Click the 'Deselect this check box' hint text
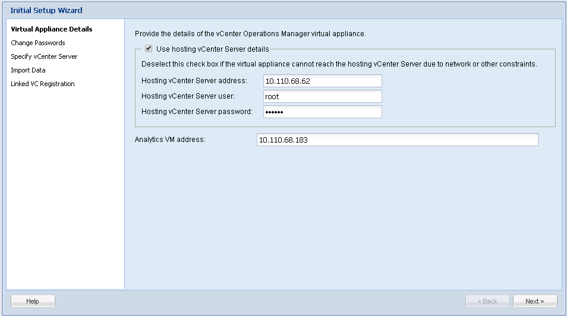 click(339, 64)
